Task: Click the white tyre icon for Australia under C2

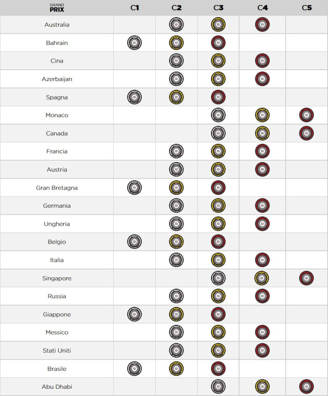Action: [x=176, y=25]
